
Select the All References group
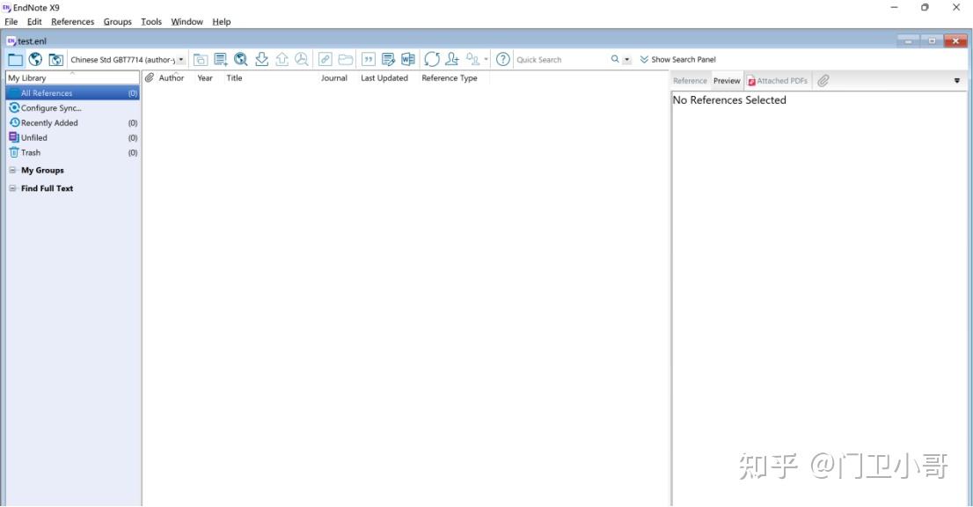[x=48, y=92]
